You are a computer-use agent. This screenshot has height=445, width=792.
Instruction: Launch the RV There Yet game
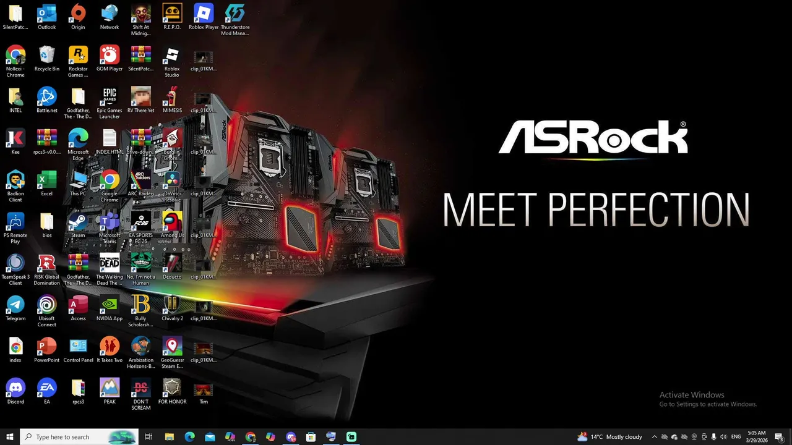pyautogui.click(x=140, y=100)
